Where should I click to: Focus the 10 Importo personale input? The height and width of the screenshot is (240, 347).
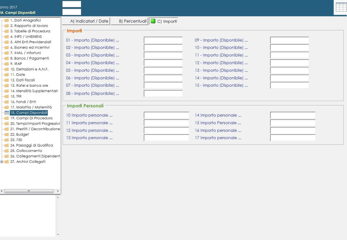tap(166, 115)
